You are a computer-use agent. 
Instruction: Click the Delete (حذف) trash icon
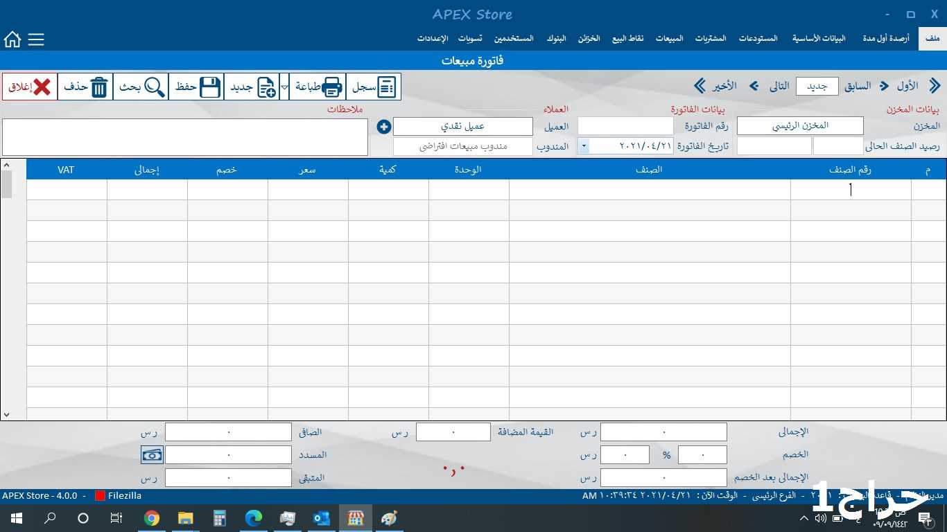click(99, 87)
